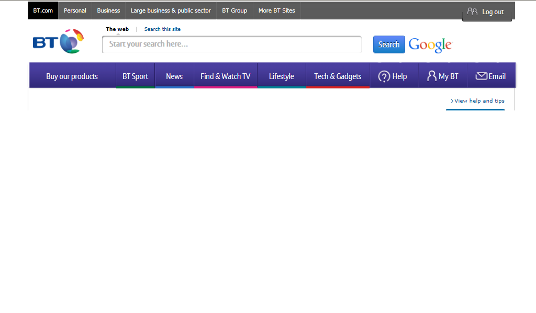The width and height of the screenshot is (536, 313).
Task: Open Tech & Gadgets section
Action: [x=338, y=76]
